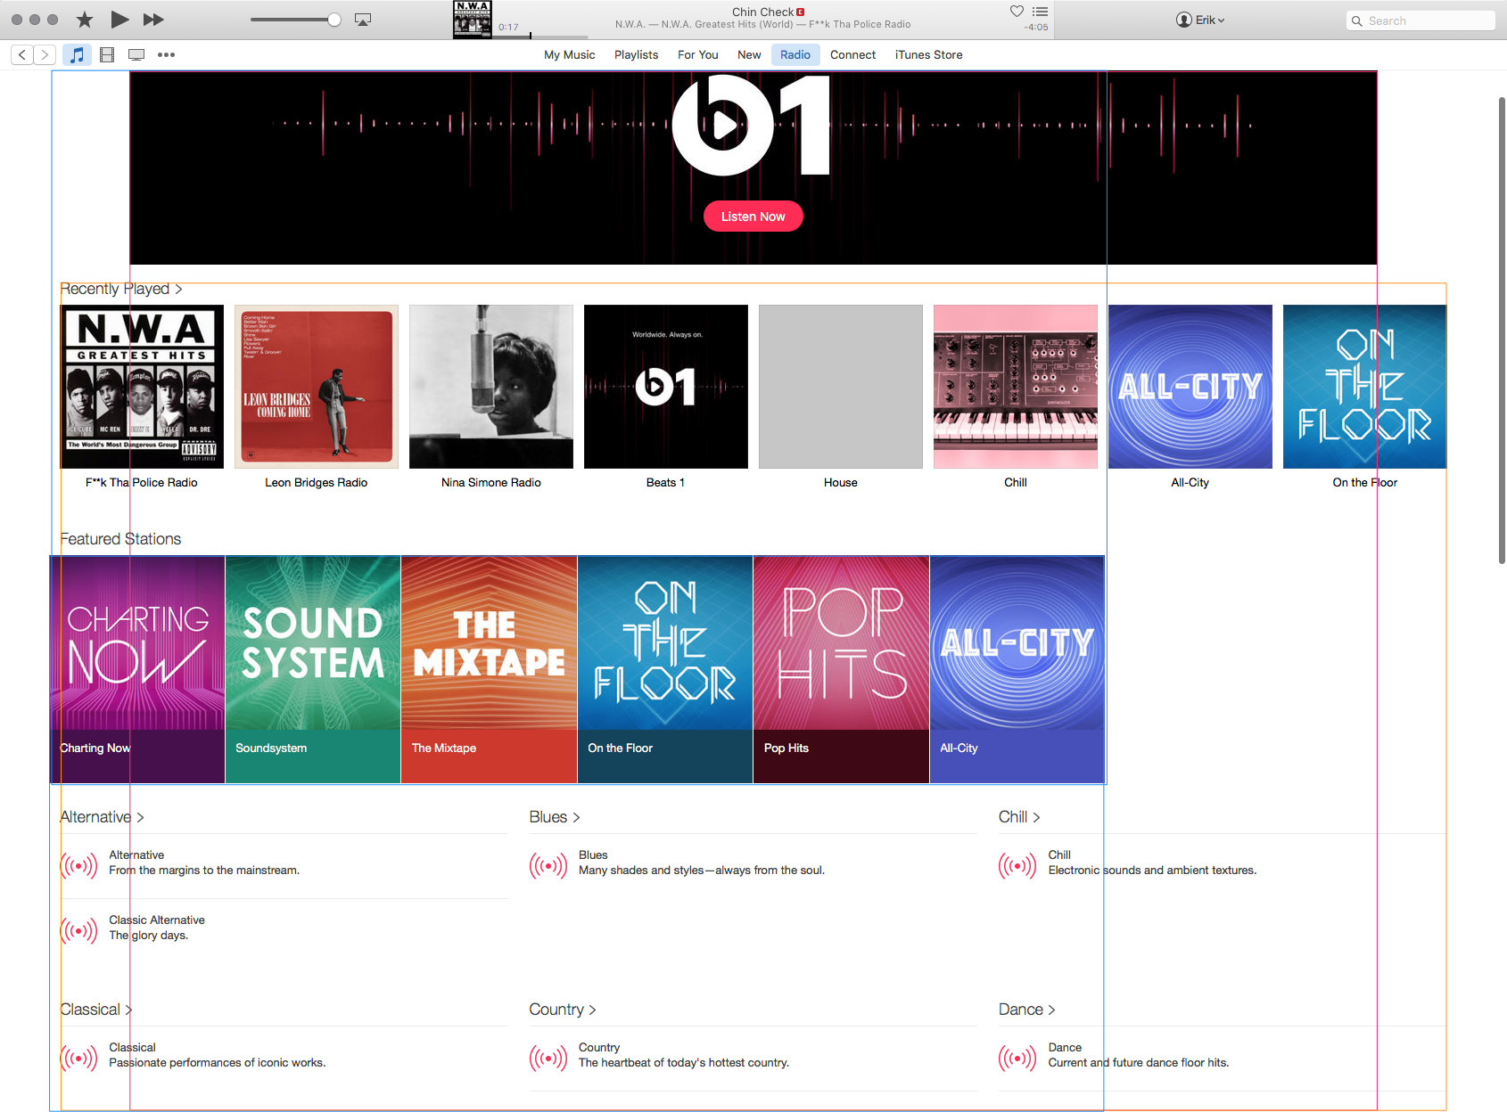Click the Search input field
Viewport: 1507px width, 1112px height.
(x=1421, y=20)
